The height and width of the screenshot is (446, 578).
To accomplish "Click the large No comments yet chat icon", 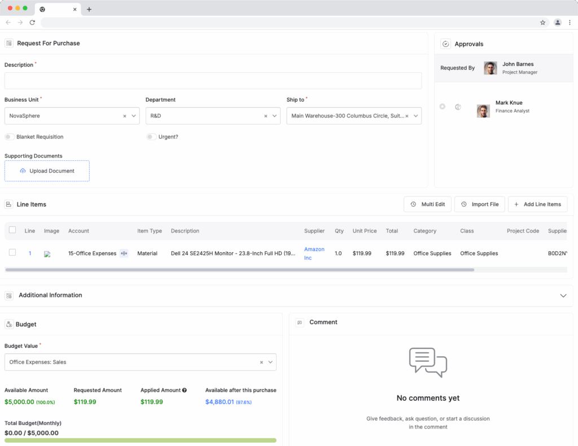I will [x=428, y=362].
